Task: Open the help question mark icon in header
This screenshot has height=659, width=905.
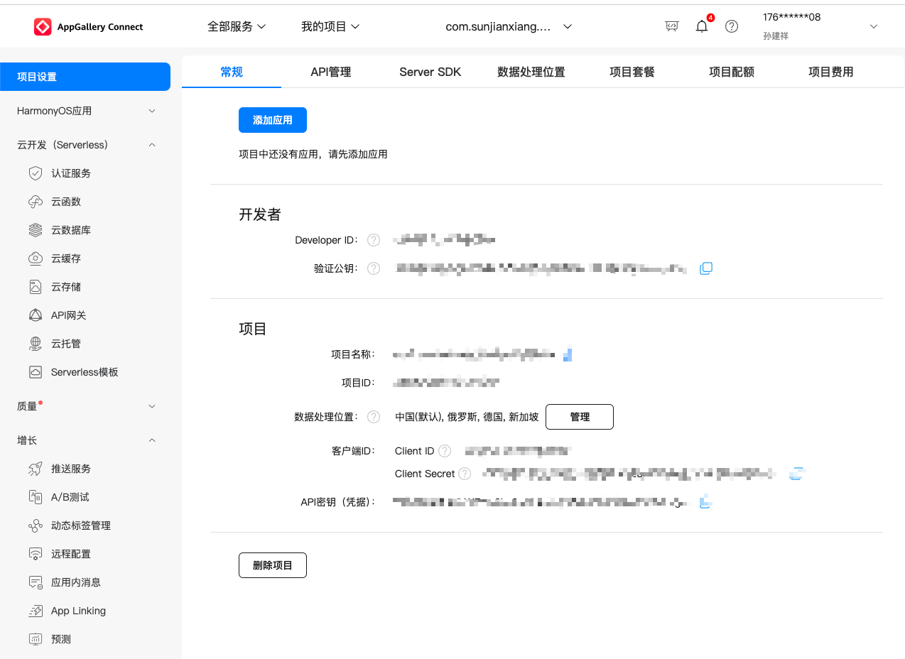Action: pos(731,27)
